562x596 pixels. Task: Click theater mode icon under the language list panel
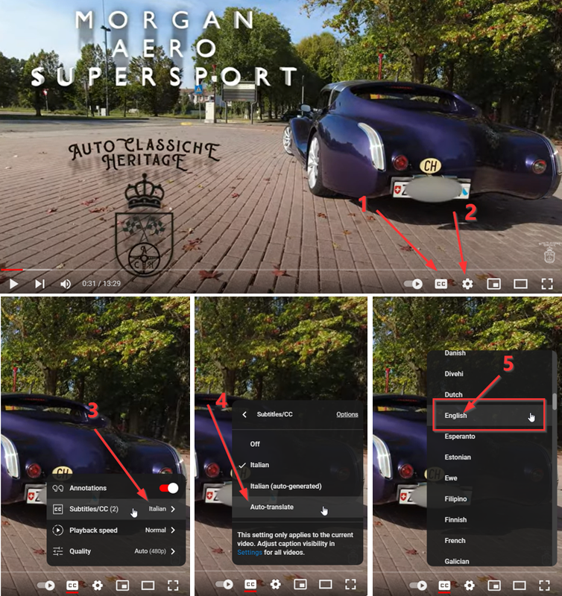(x=520, y=586)
